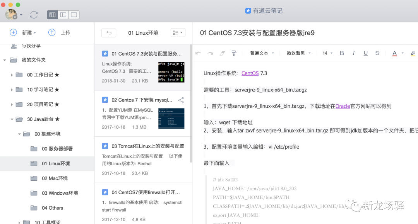
Task: Go back with the return arrow button
Action: click(x=109, y=33)
